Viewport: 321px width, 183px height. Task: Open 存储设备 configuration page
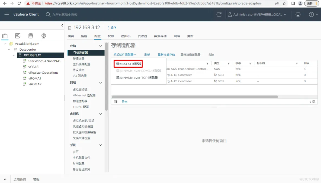click(x=78, y=58)
